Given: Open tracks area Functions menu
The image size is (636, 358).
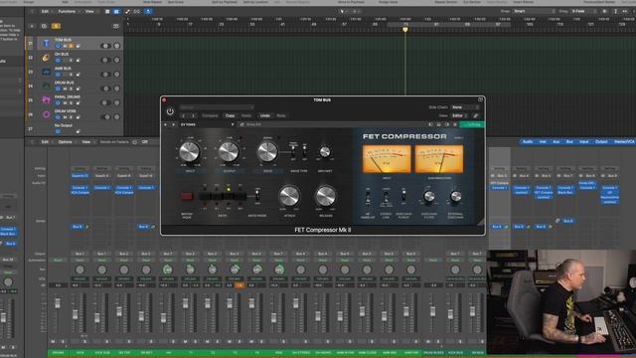Looking at the screenshot, I should 68,11.
